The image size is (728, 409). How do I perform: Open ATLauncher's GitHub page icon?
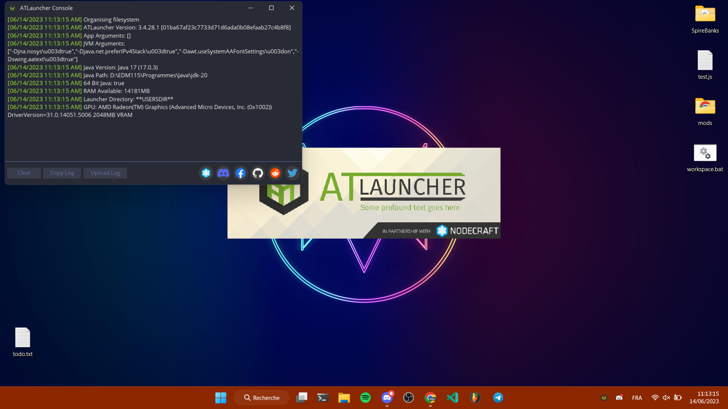(258, 173)
